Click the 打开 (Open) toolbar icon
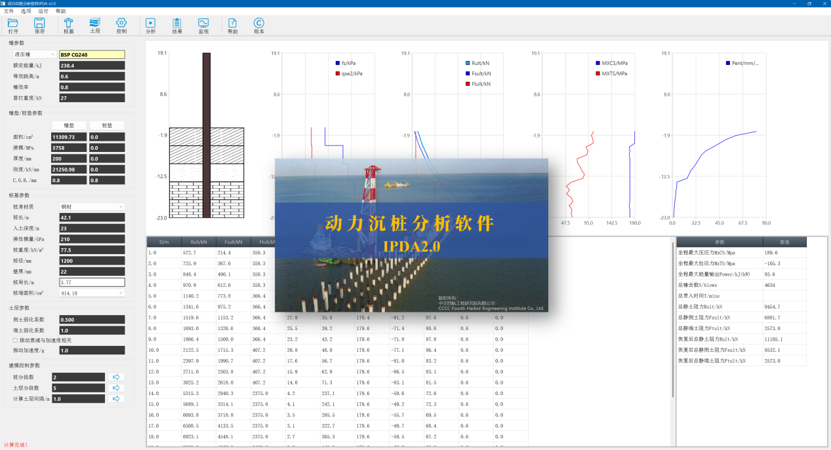The width and height of the screenshot is (831, 450). pyautogui.click(x=13, y=23)
